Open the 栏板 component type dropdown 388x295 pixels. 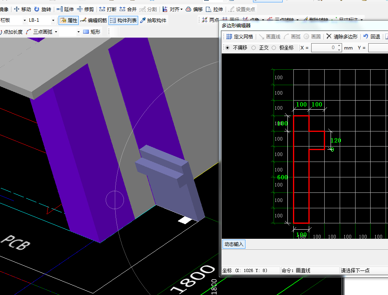pos(25,20)
